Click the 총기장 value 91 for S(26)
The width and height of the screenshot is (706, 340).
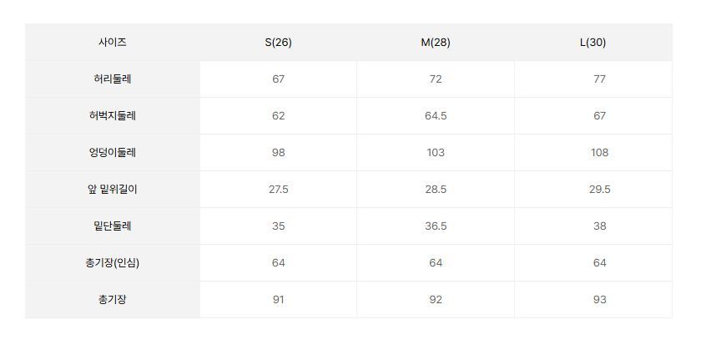click(278, 300)
